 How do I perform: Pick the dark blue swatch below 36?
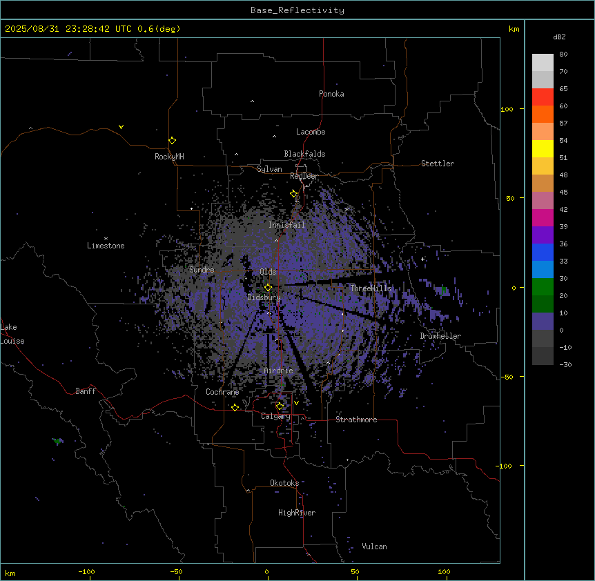pos(543,252)
